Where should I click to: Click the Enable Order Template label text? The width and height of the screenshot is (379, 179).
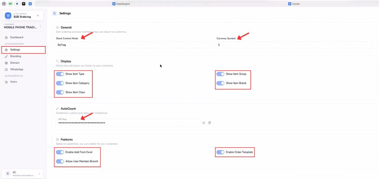[x=239, y=152]
